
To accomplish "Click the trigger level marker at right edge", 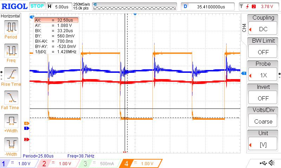I will point(244,73).
